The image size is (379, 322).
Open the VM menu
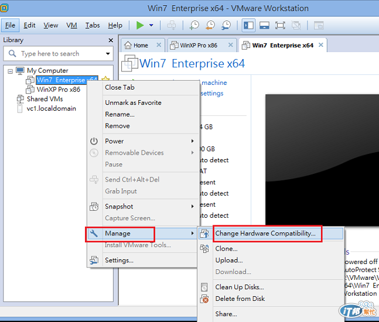pyautogui.click(x=72, y=25)
